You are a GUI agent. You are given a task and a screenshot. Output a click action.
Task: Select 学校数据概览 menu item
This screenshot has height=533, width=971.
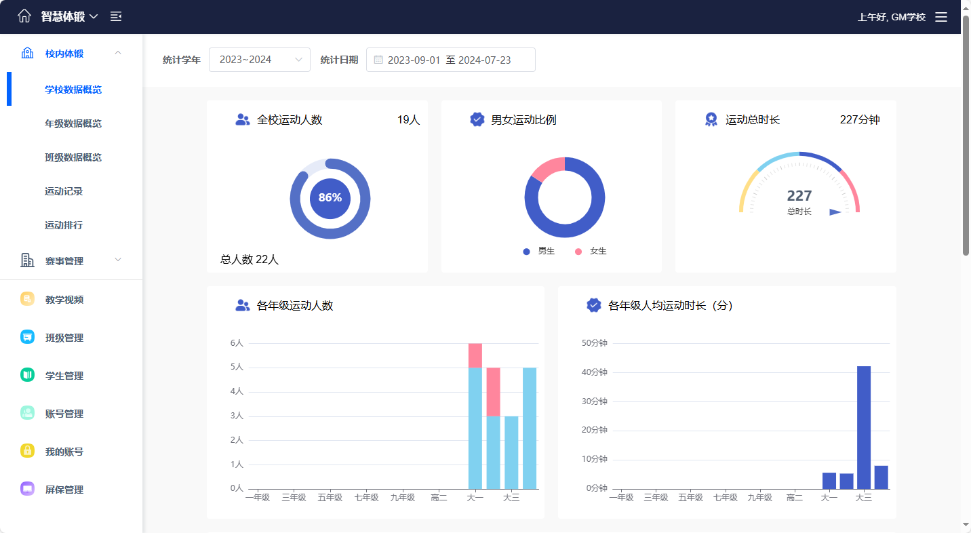point(73,90)
